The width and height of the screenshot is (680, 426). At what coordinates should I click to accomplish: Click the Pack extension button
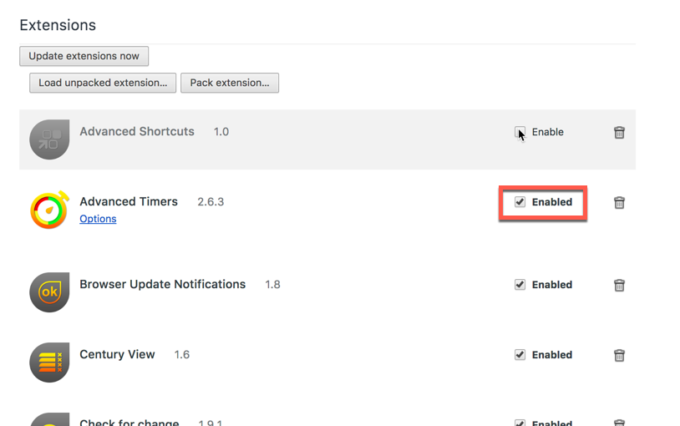click(x=230, y=83)
